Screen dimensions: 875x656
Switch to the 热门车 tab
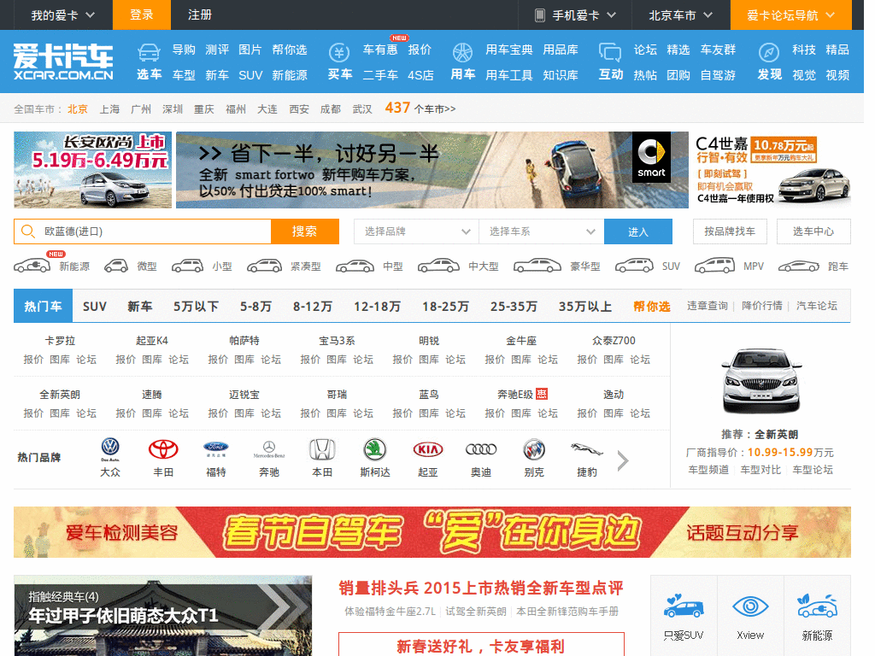coord(43,306)
